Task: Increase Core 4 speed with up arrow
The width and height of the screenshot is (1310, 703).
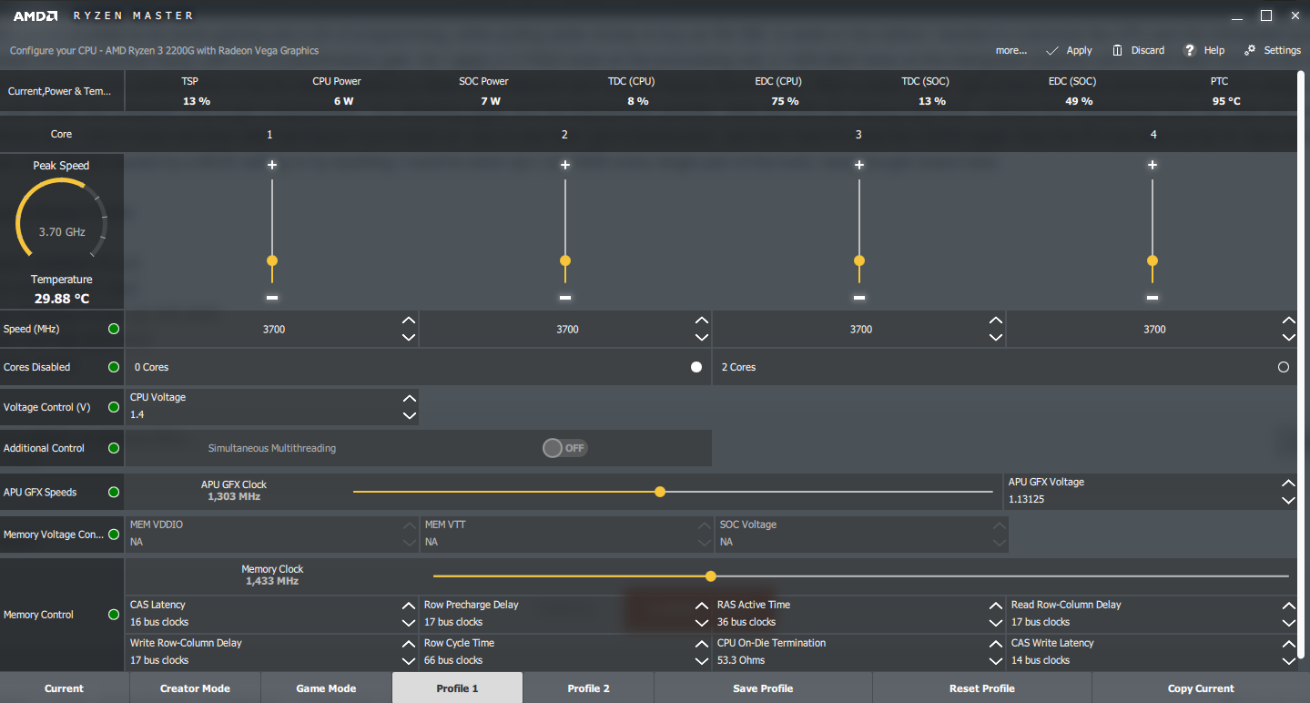Action: point(1288,321)
